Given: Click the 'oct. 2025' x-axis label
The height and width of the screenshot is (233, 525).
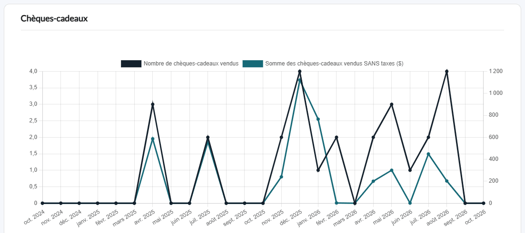Looking at the screenshot, I should pos(255,216).
